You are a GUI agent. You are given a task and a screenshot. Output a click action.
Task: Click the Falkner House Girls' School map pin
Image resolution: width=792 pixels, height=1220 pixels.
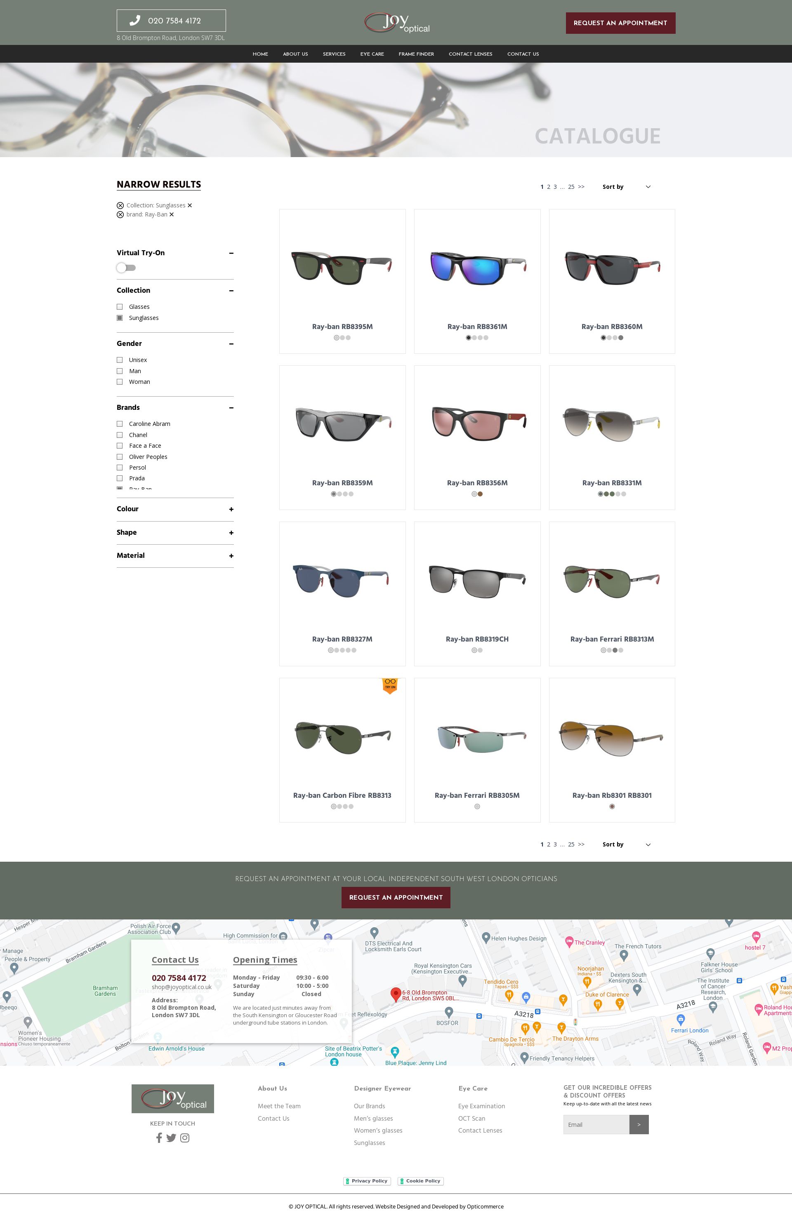click(x=710, y=953)
